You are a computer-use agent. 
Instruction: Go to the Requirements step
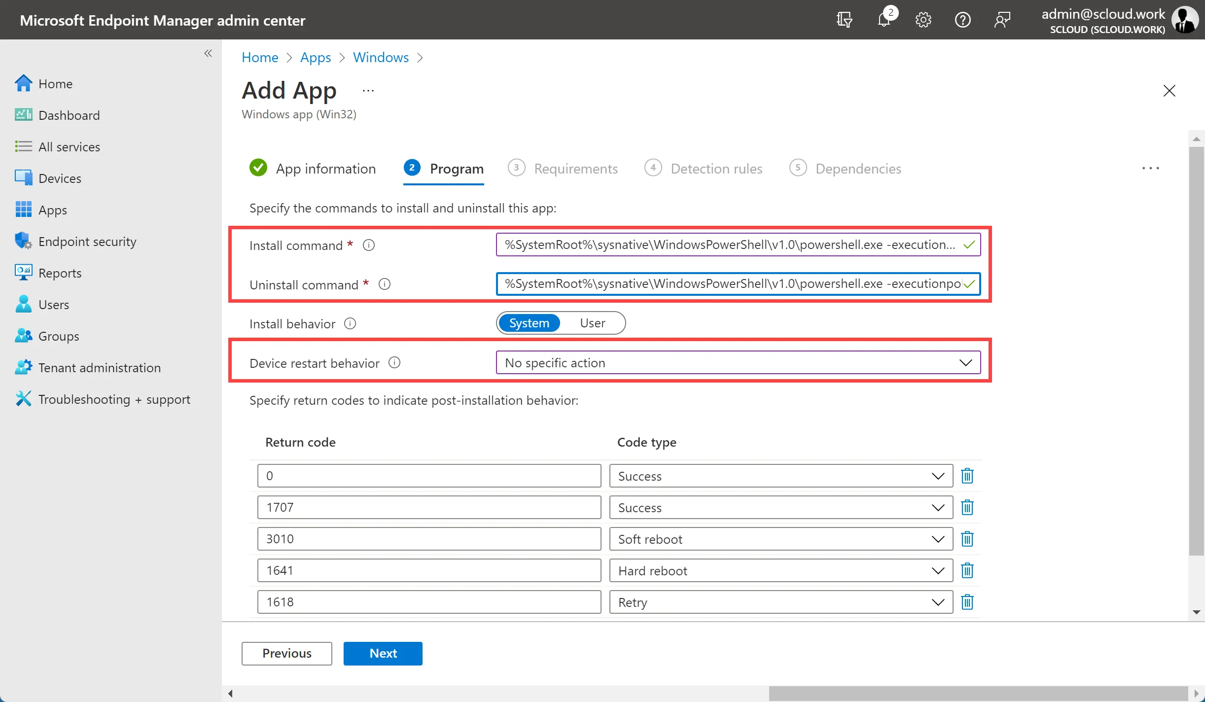[x=563, y=169]
